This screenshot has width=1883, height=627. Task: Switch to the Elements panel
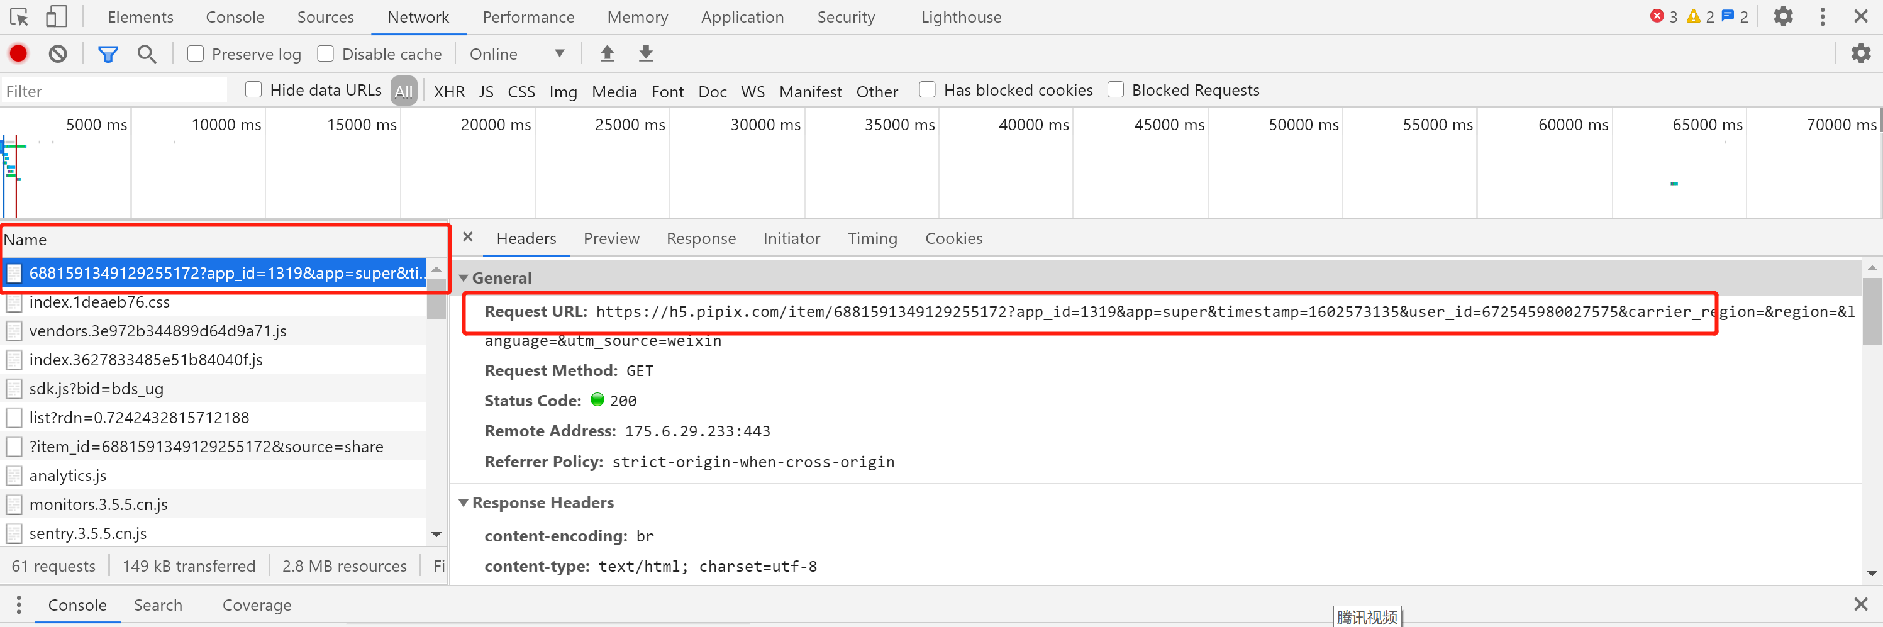140,17
